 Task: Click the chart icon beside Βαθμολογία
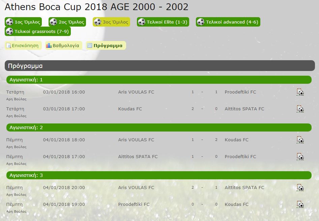click(x=49, y=45)
